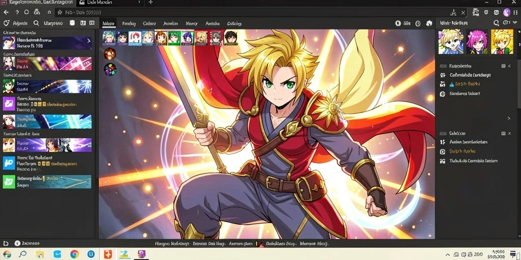Click the reload circle icon in navigation bar
521x260 pixels.
pos(26,12)
